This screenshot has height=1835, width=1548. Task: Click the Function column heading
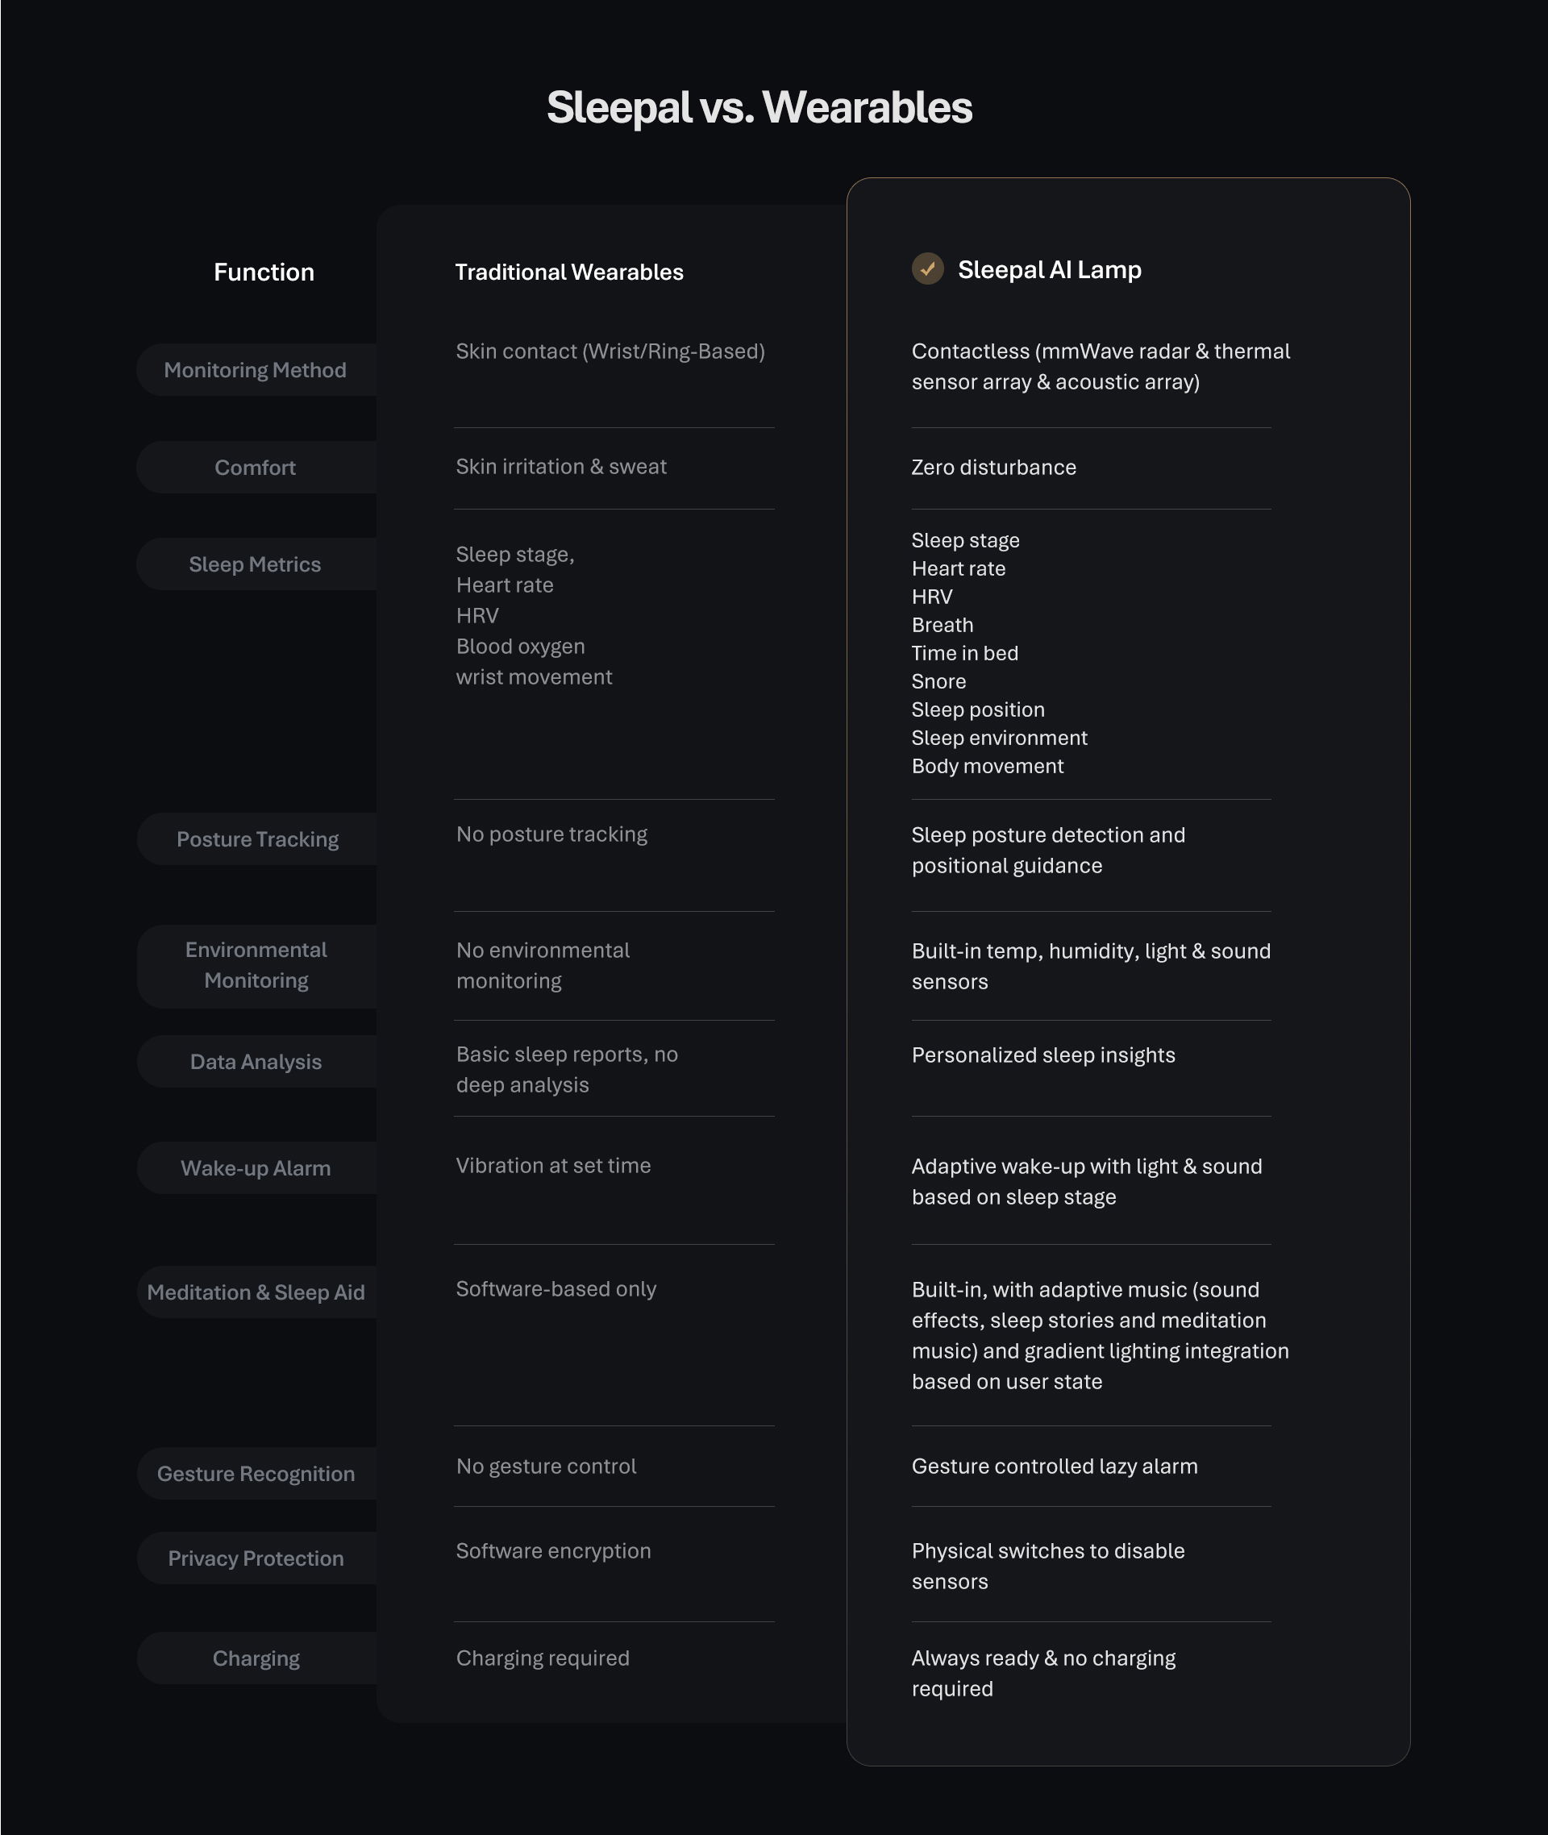coord(264,272)
